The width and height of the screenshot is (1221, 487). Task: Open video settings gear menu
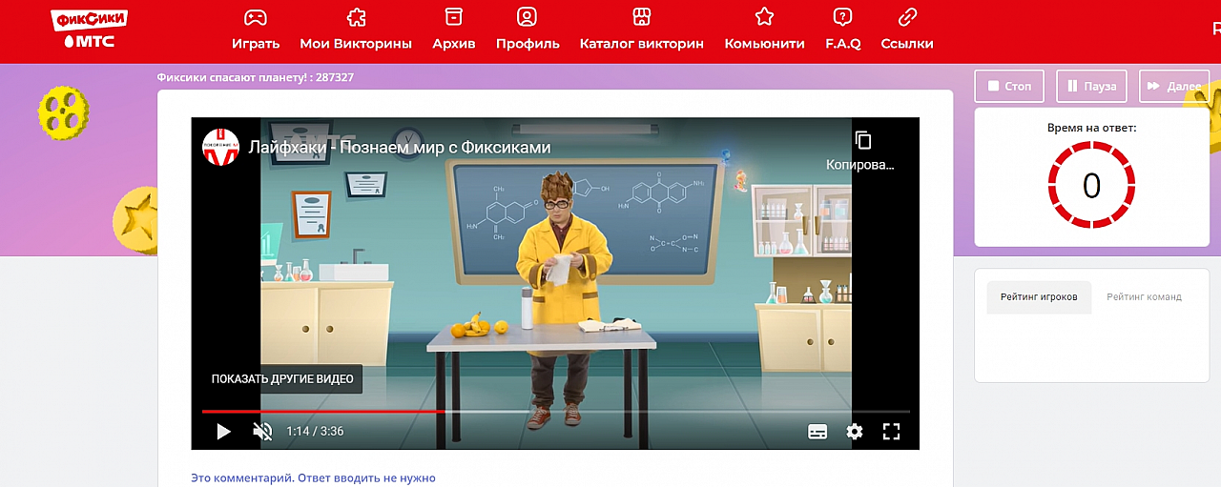pos(855,432)
